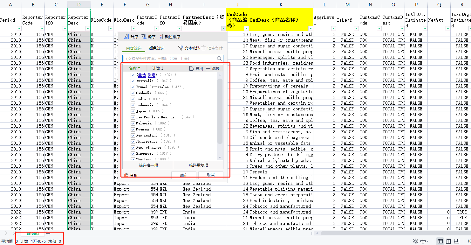Click the eye protection mode icon
The width and height of the screenshot is (471, 245).
pyautogui.click(x=415, y=241)
